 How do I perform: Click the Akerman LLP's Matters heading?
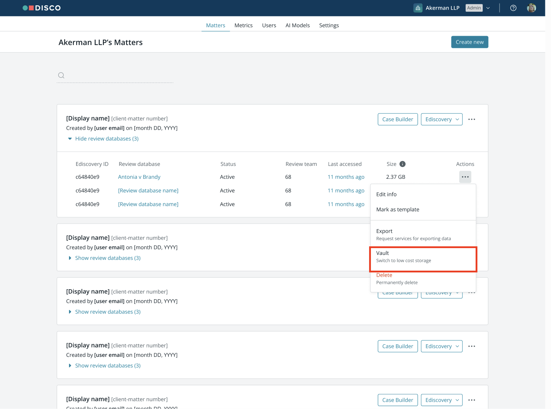[100, 43]
